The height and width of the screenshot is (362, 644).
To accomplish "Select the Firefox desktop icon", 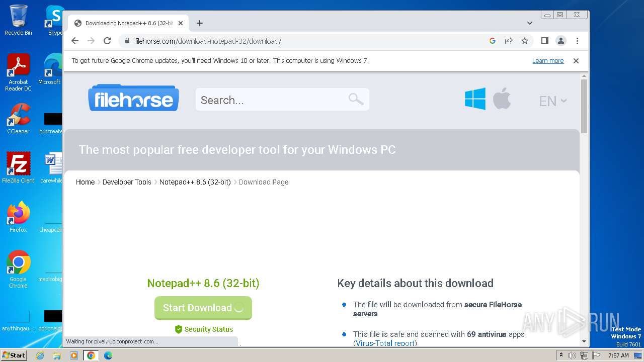I will (18, 217).
